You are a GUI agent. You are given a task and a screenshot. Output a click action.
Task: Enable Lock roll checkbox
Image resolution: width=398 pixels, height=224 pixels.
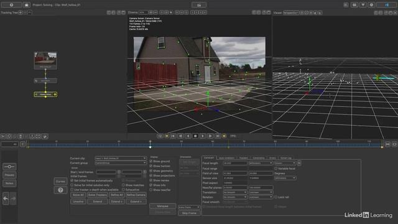[275, 197]
